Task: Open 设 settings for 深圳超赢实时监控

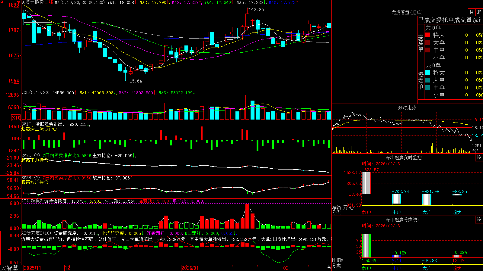Action: click(479, 157)
